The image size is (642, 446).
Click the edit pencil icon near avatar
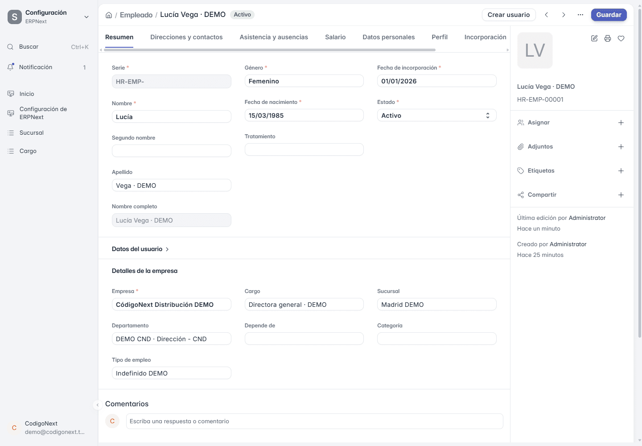[x=594, y=38]
